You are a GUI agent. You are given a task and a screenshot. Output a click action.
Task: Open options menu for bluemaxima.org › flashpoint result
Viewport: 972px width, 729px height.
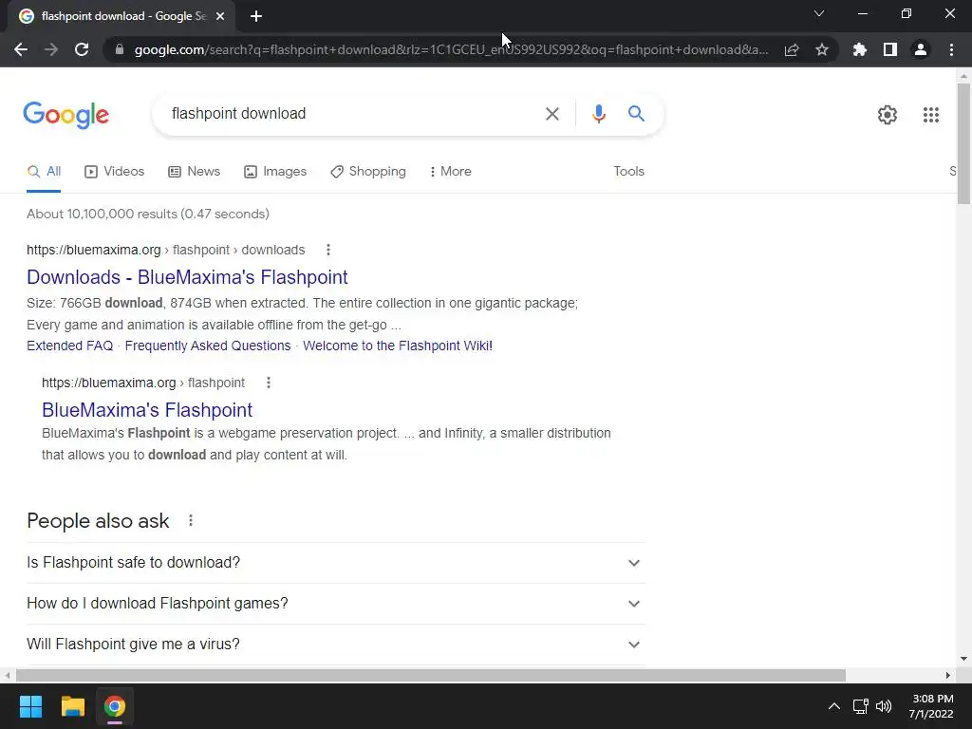click(269, 383)
